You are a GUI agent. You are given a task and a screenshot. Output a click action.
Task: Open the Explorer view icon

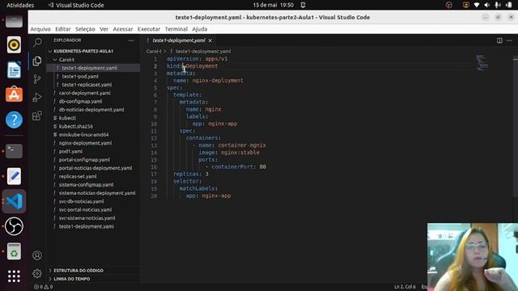pyautogui.click(x=37, y=61)
